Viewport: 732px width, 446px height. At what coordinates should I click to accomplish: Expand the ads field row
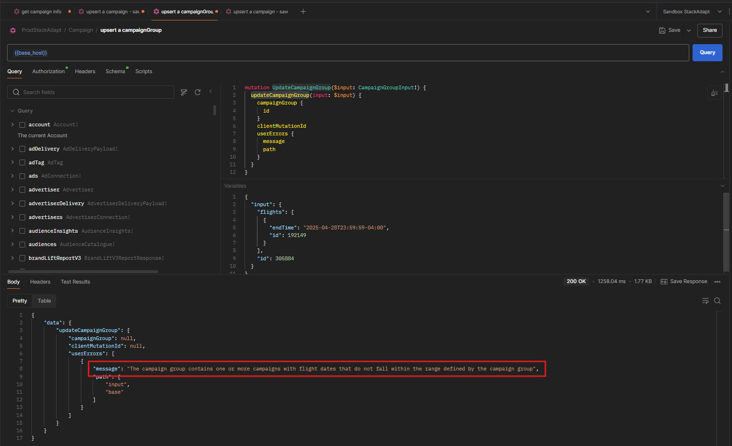12,176
